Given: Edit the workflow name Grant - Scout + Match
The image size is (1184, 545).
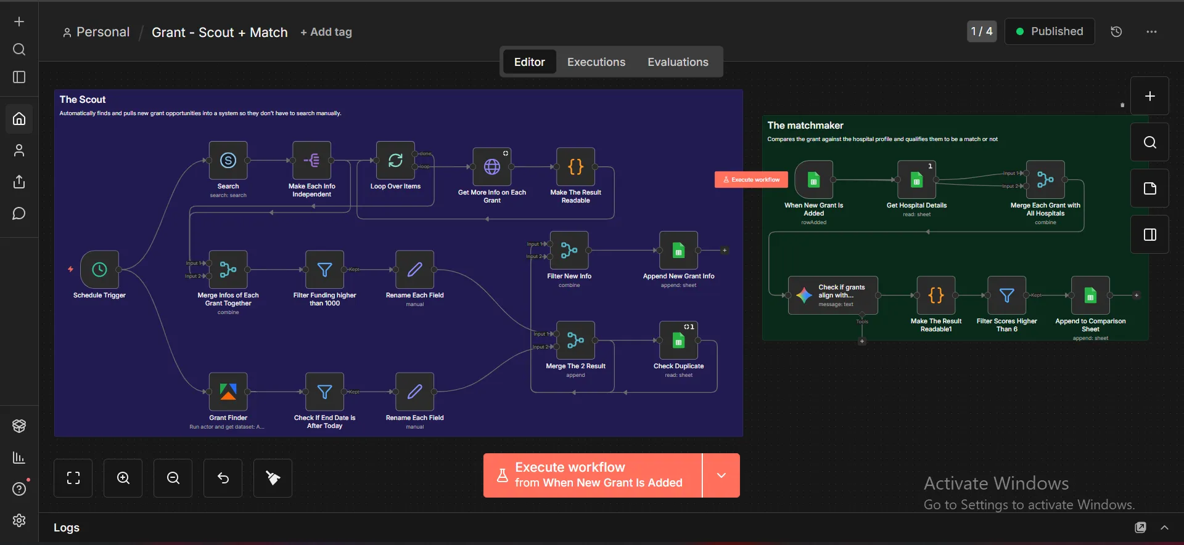Looking at the screenshot, I should (220, 32).
